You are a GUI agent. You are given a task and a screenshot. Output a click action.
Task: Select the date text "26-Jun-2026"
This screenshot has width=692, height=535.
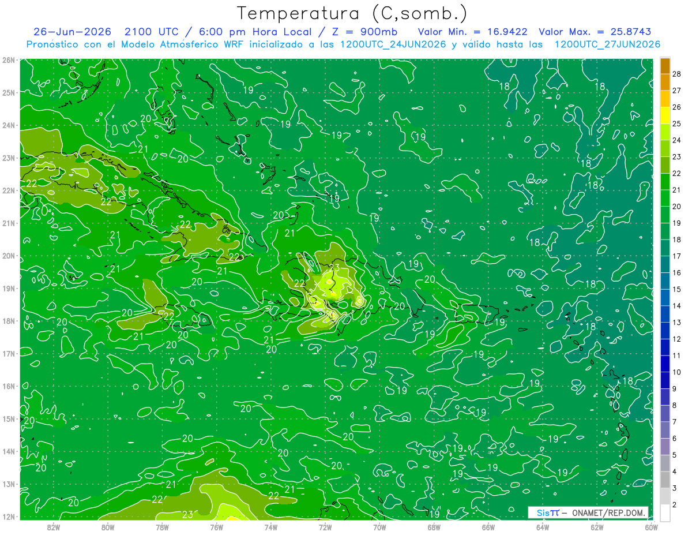pos(72,32)
